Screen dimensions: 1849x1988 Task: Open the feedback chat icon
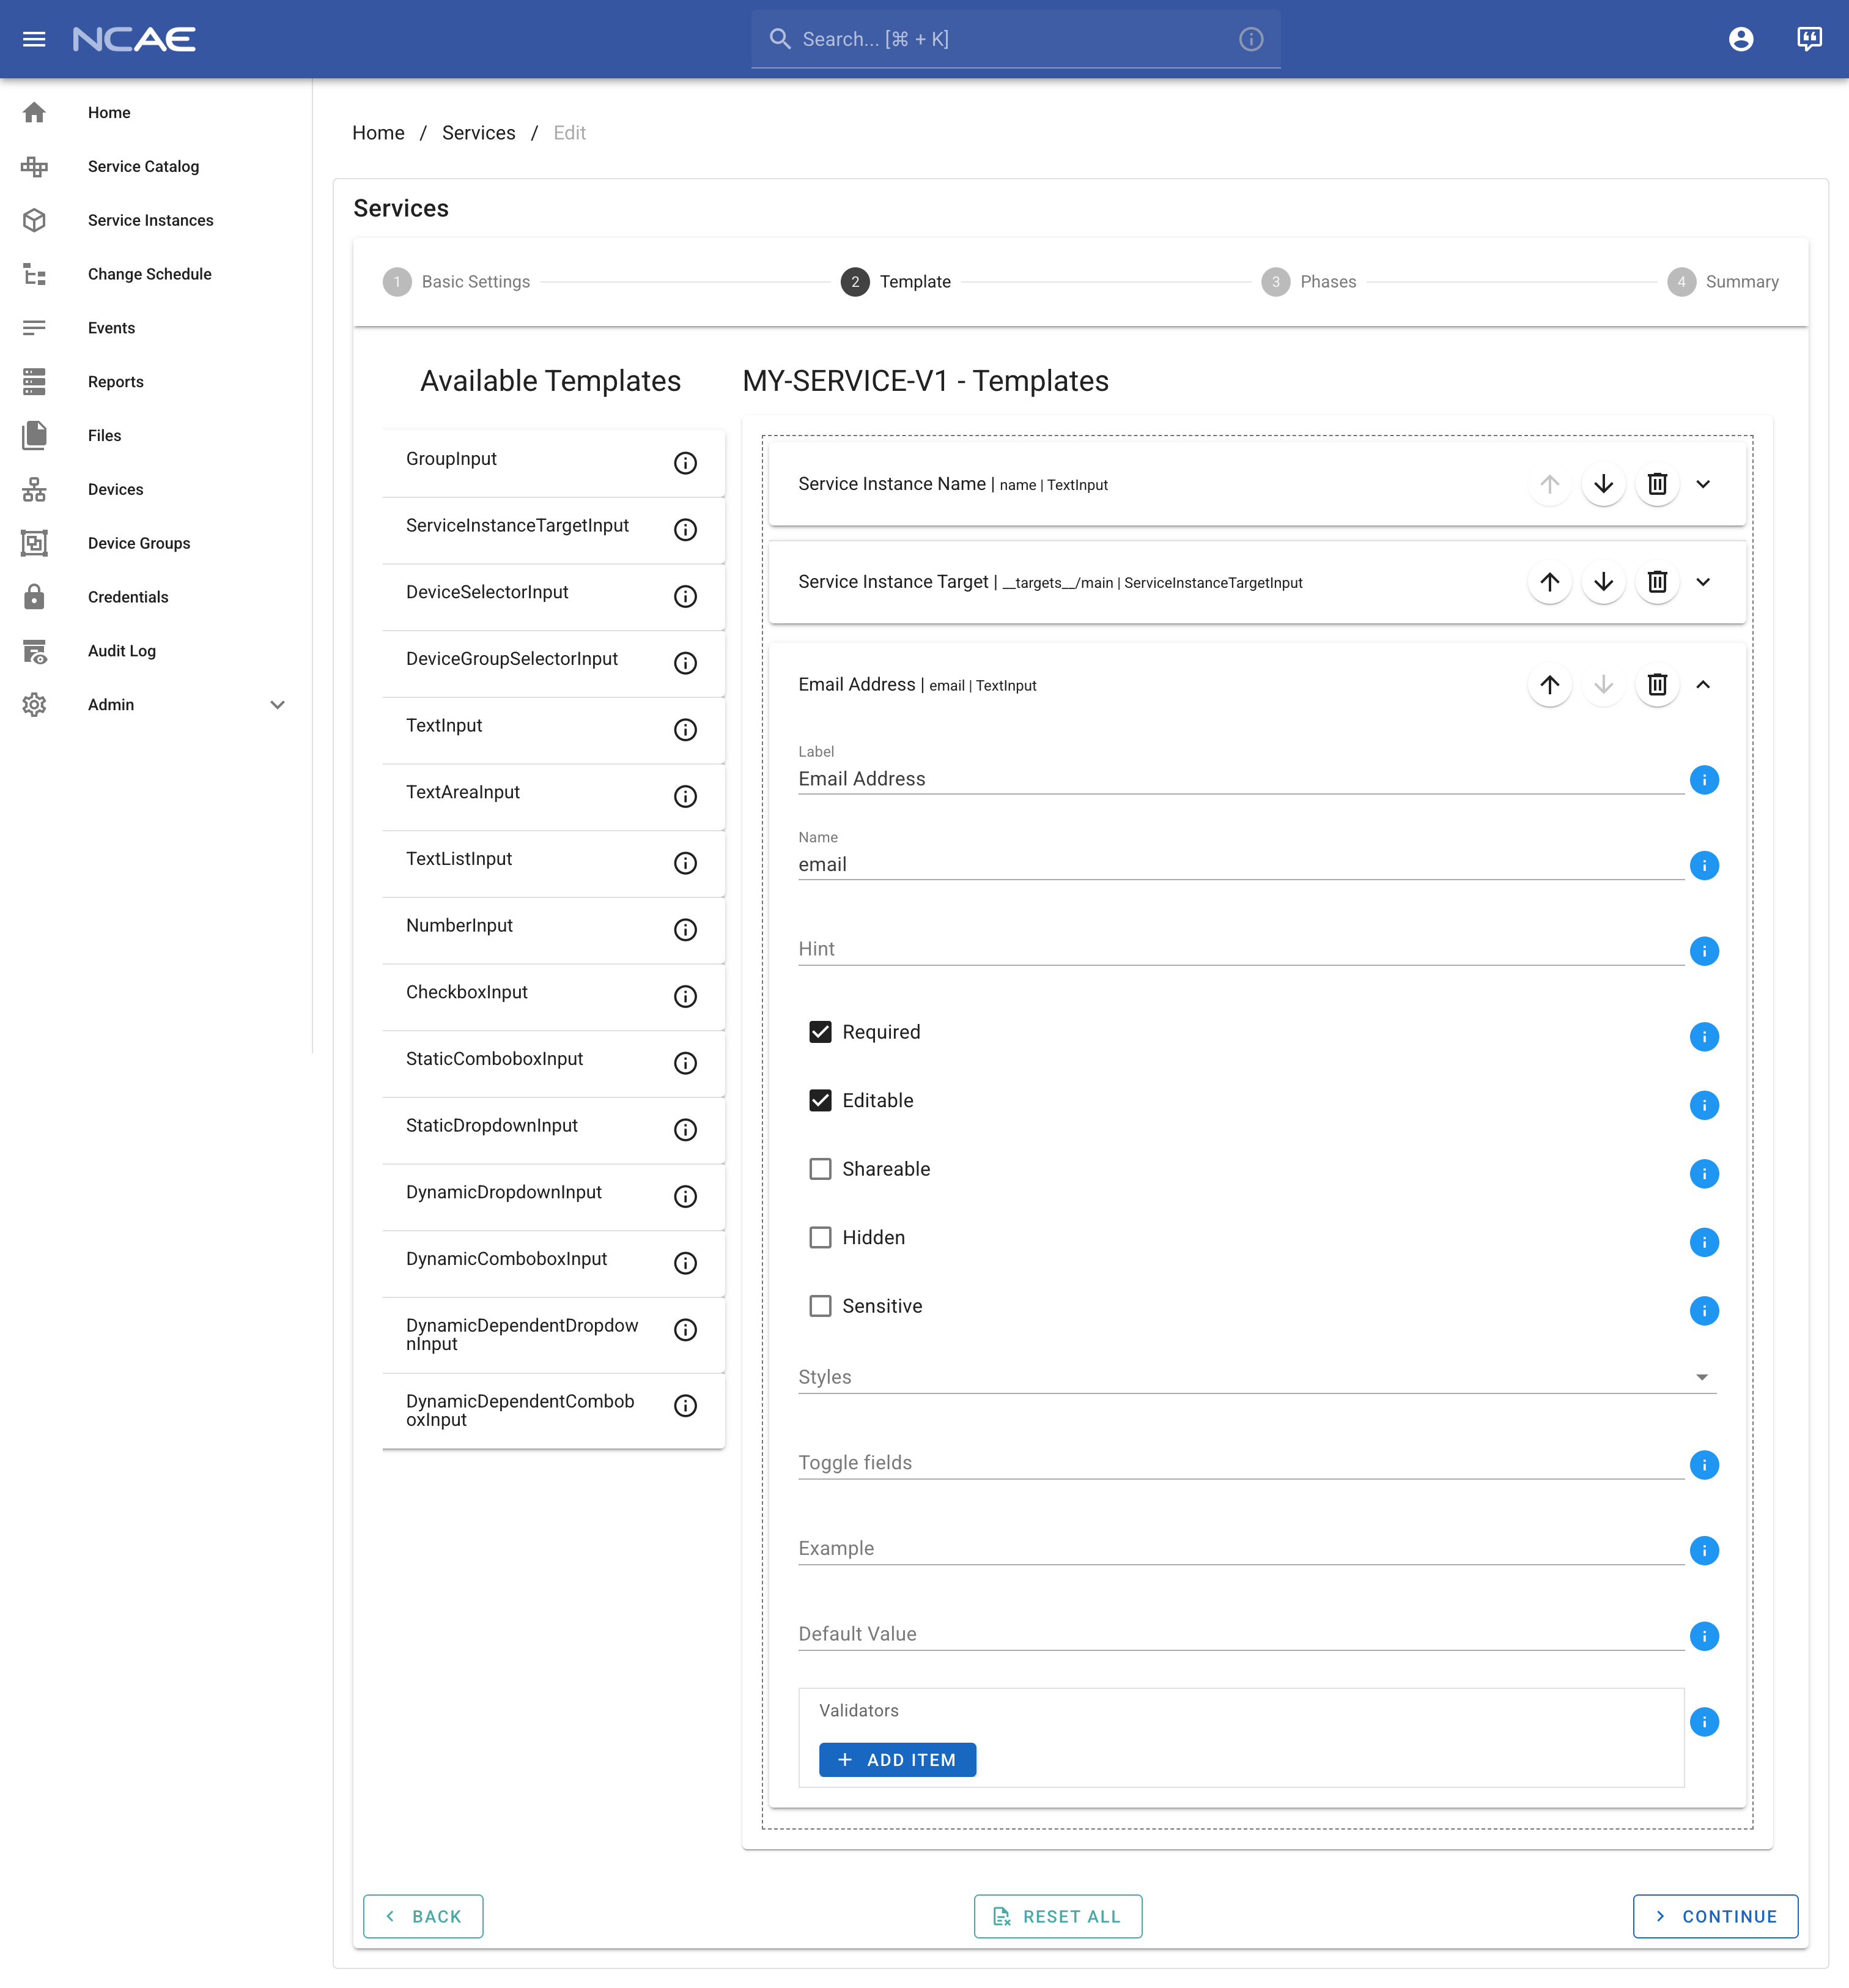tap(1809, 39)
